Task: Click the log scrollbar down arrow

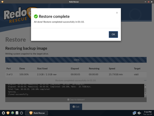Action: (x=145, y=94)
